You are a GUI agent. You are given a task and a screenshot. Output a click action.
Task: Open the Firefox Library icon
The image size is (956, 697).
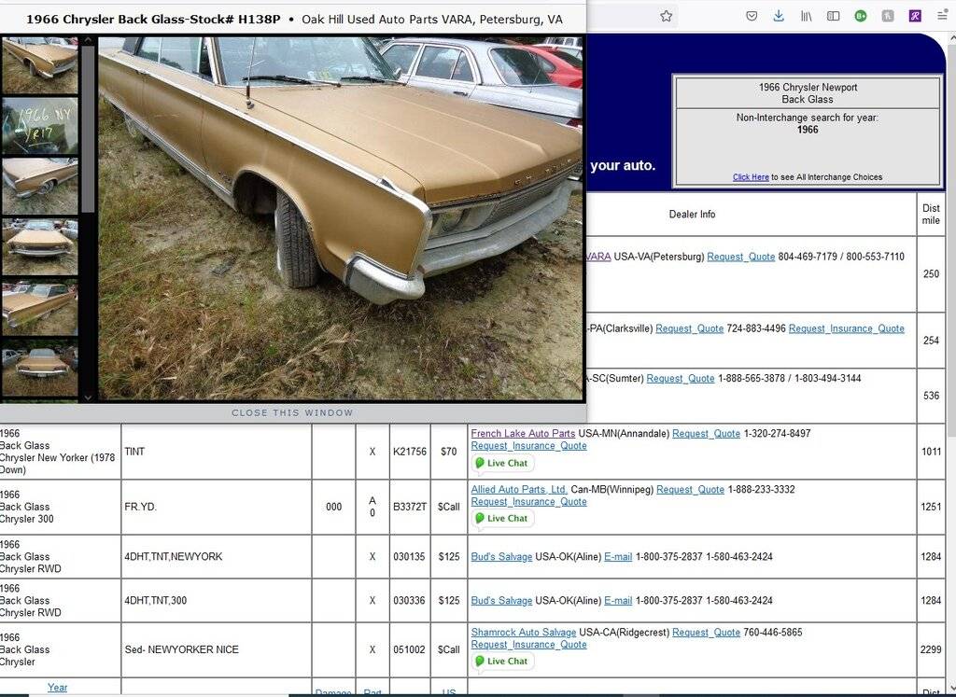pyautogui.click(x=806, y=16)
